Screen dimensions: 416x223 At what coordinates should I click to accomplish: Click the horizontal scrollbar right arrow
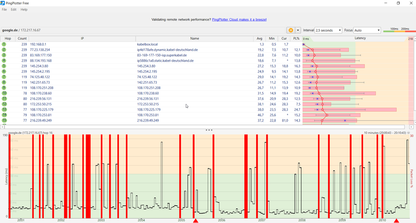411,127
